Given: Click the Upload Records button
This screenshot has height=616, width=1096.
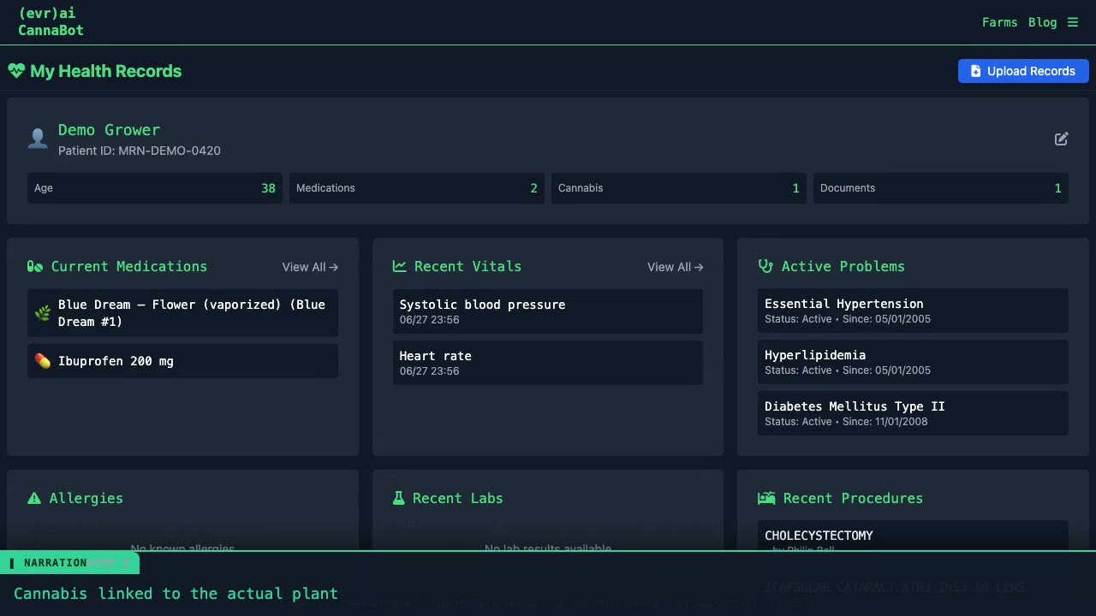Looking at the screenshot, I should 1023,71.
